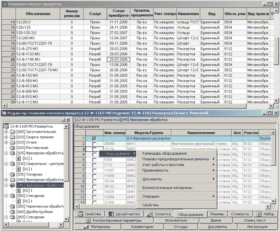The width and height of the screenshot is (280, 232).
Task: Click the root icon of 12-Ф-1165 МО Развертка tree
Action: coord(6,126)
